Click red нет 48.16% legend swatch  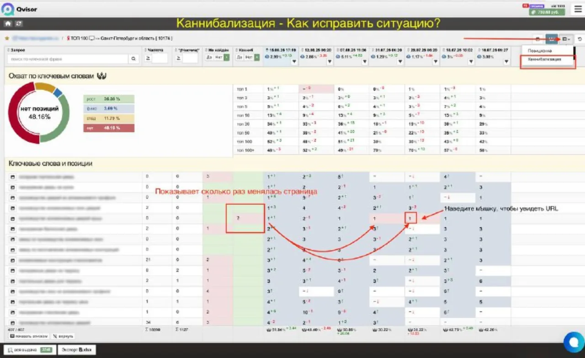[x=109, y=128]
